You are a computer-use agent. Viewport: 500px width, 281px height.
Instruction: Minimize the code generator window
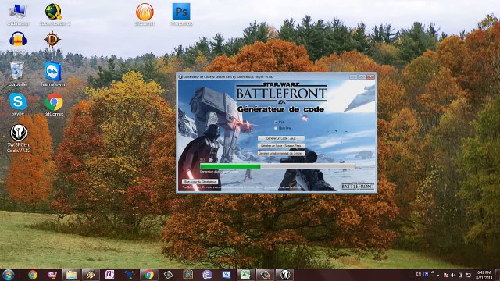click(x=353, y=76)
